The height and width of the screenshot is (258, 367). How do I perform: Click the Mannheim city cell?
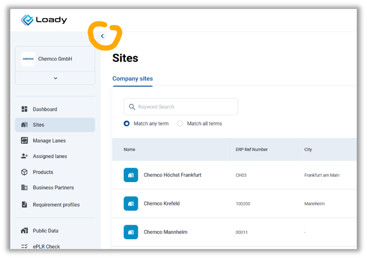(x=314, y=204)
